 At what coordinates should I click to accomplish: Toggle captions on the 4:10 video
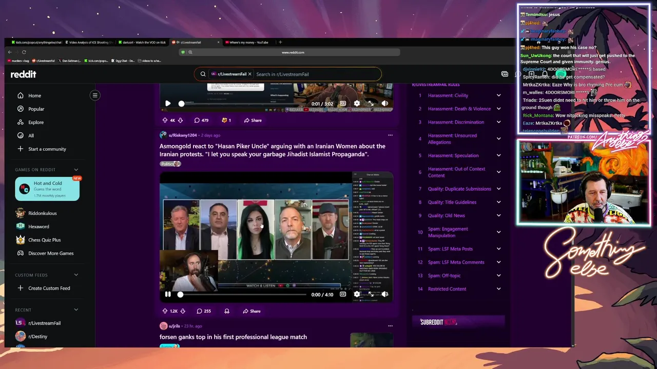(343, 295)
